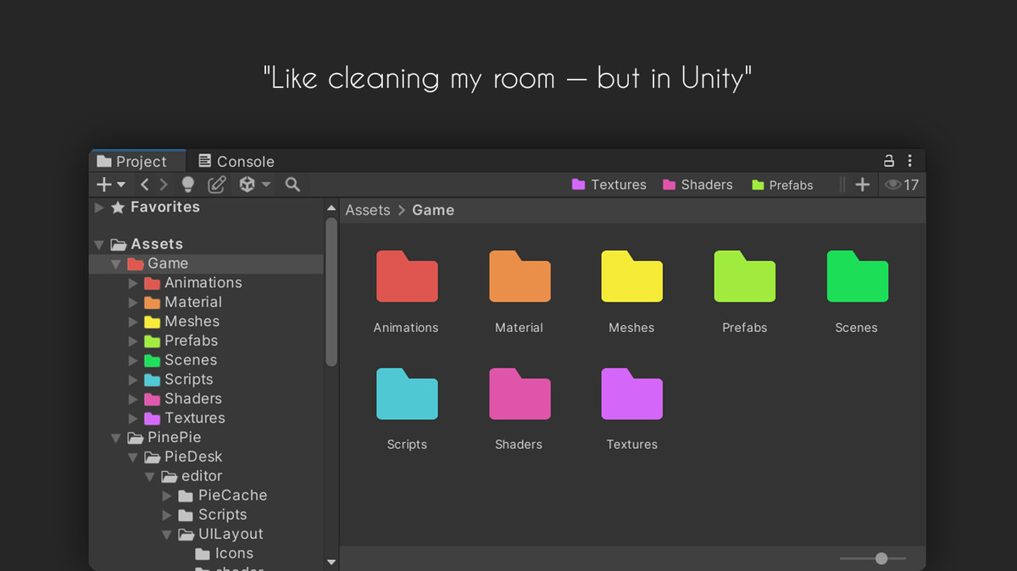1017x571 pixels.
Task: Select Material in the folder tree
Action: tap(206, 302)
